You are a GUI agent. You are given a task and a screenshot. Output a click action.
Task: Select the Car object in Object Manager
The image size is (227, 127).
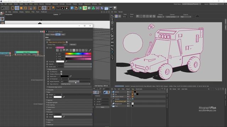116,94
